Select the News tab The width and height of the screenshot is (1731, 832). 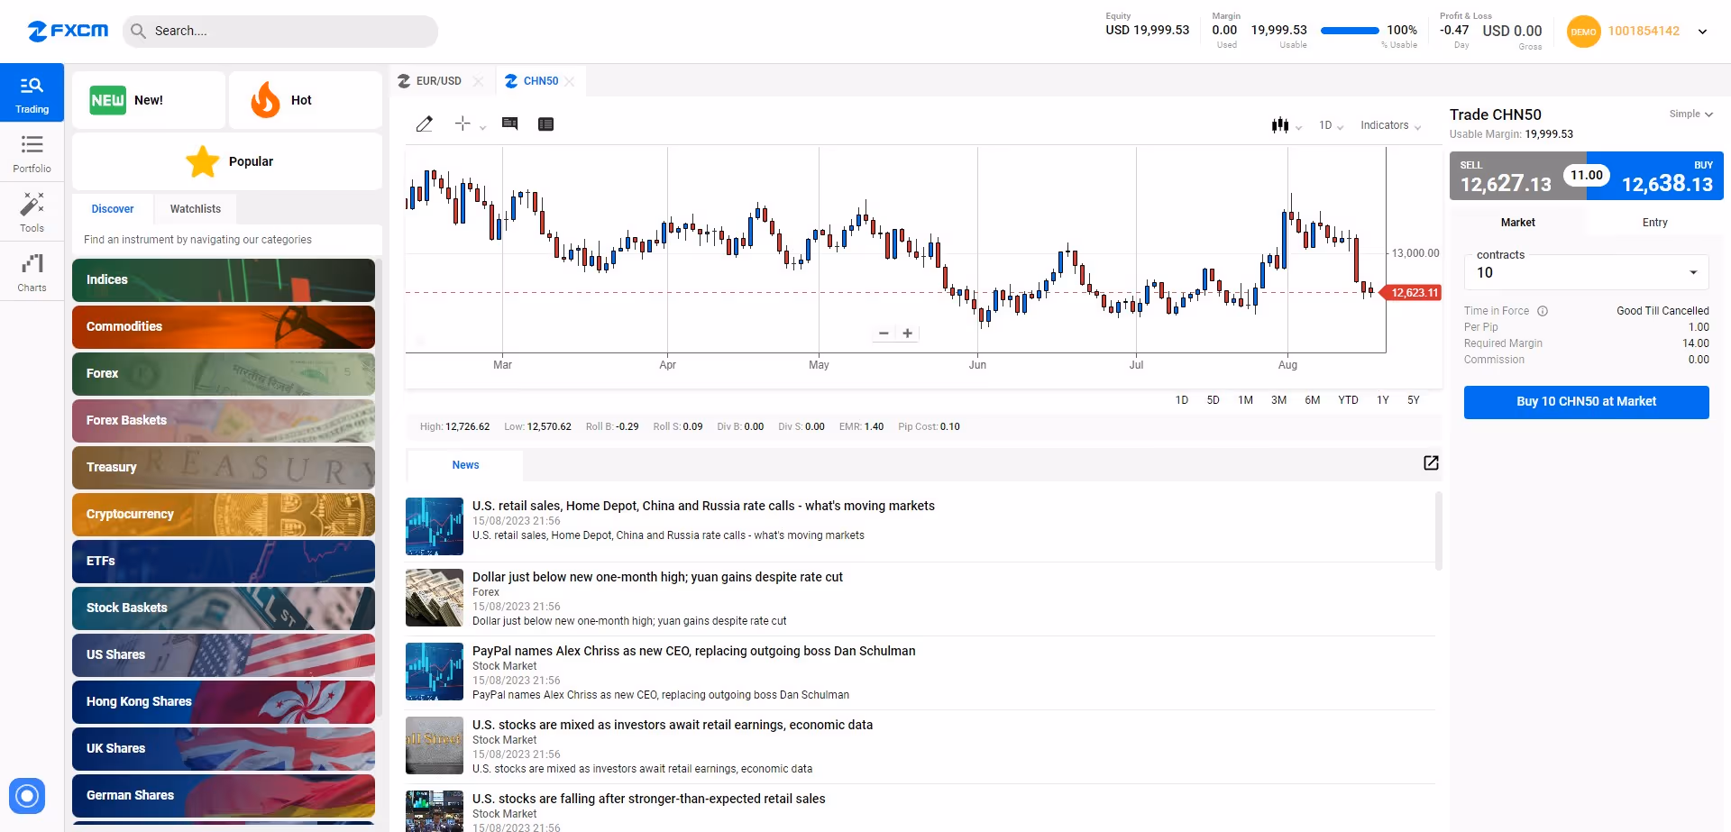(465, 465)
